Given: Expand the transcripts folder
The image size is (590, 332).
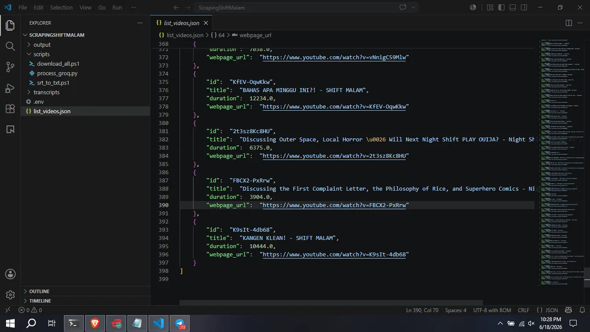Looking at the screenshot, I should 85,92.
